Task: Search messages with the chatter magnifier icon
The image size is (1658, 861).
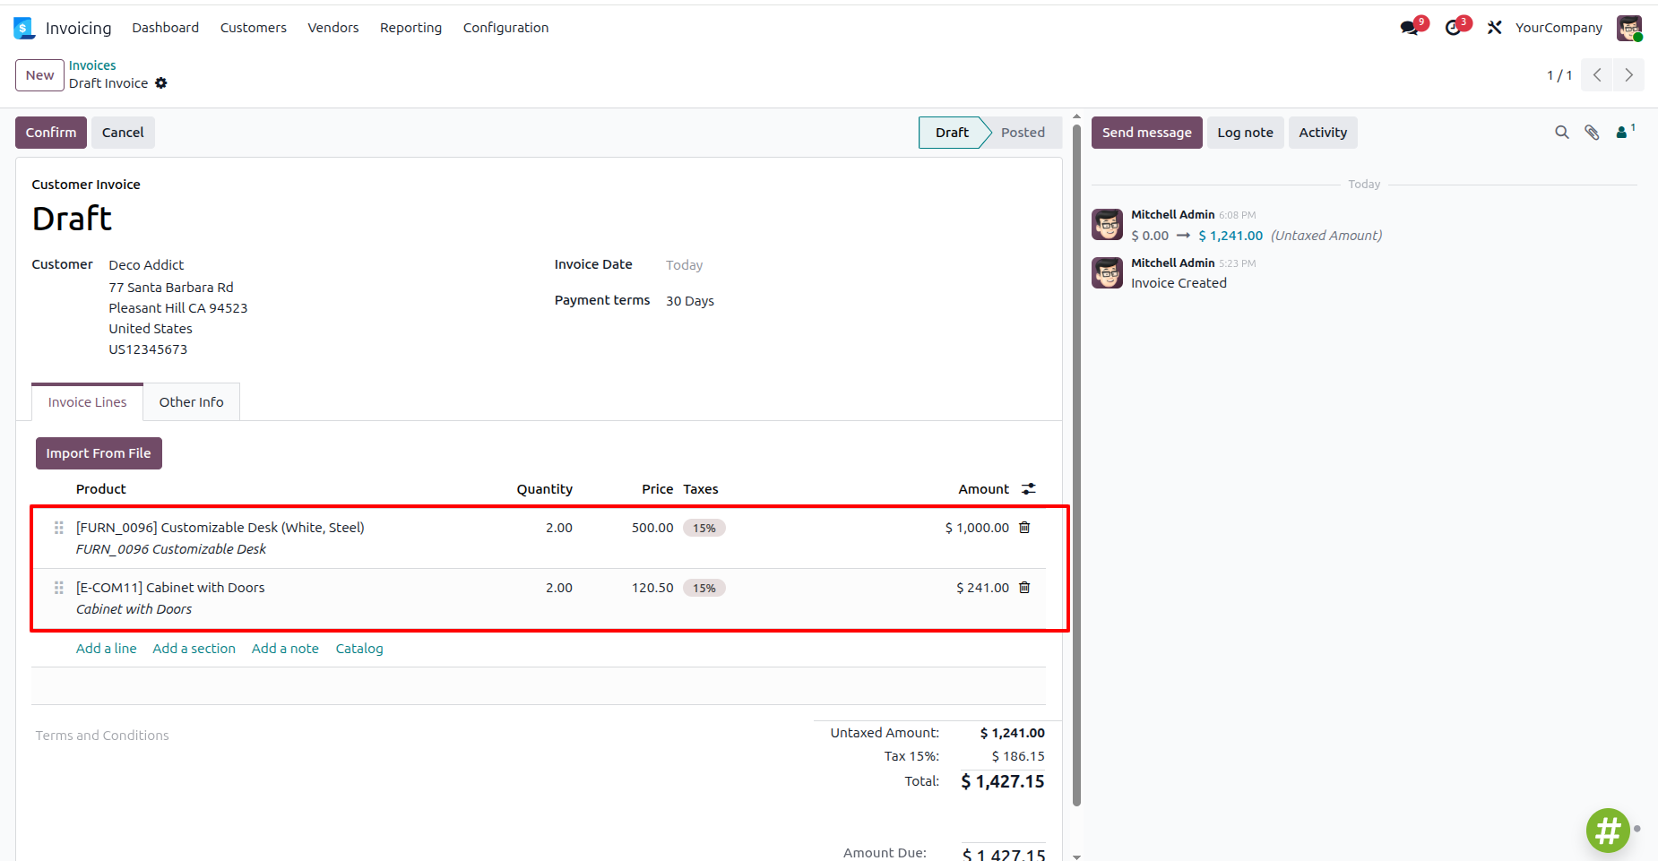Action: 1562,133
